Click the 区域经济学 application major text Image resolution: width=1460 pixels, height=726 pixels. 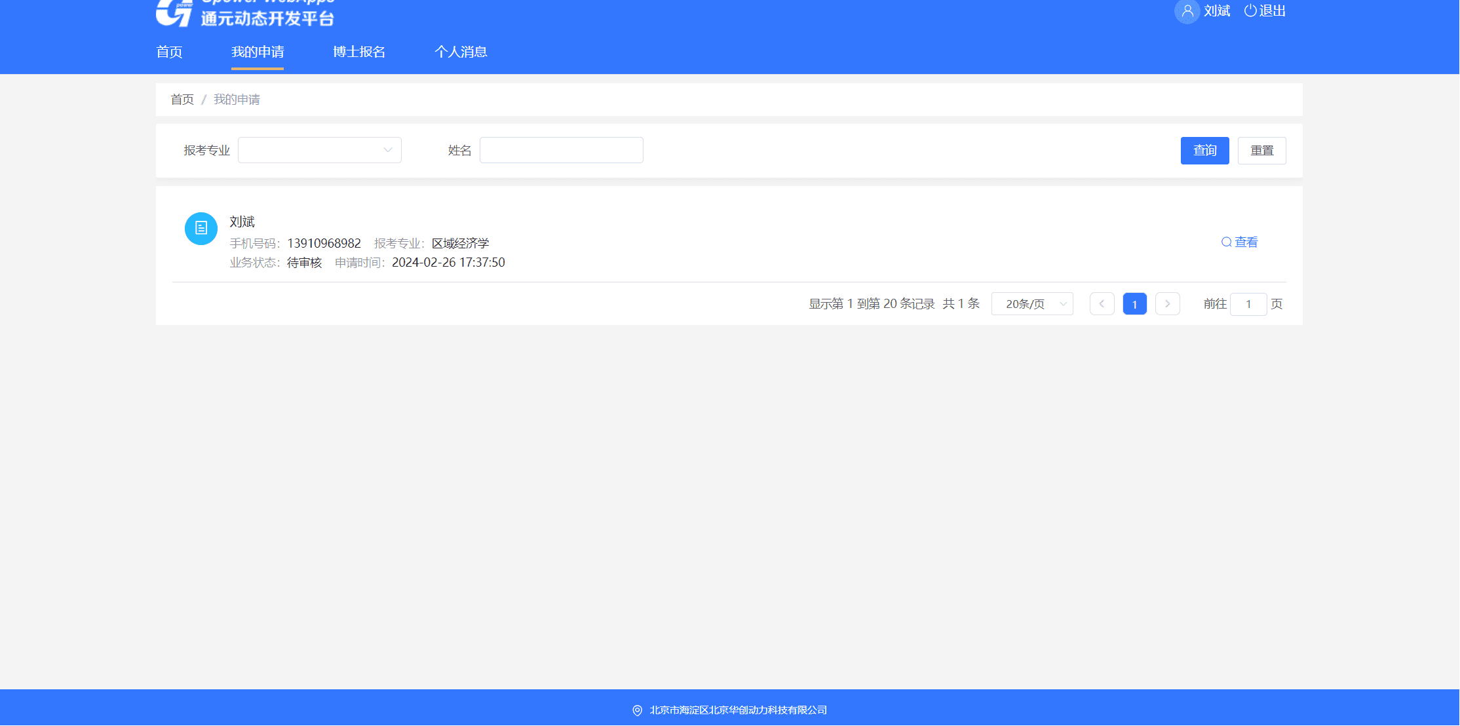click(460, 243)
